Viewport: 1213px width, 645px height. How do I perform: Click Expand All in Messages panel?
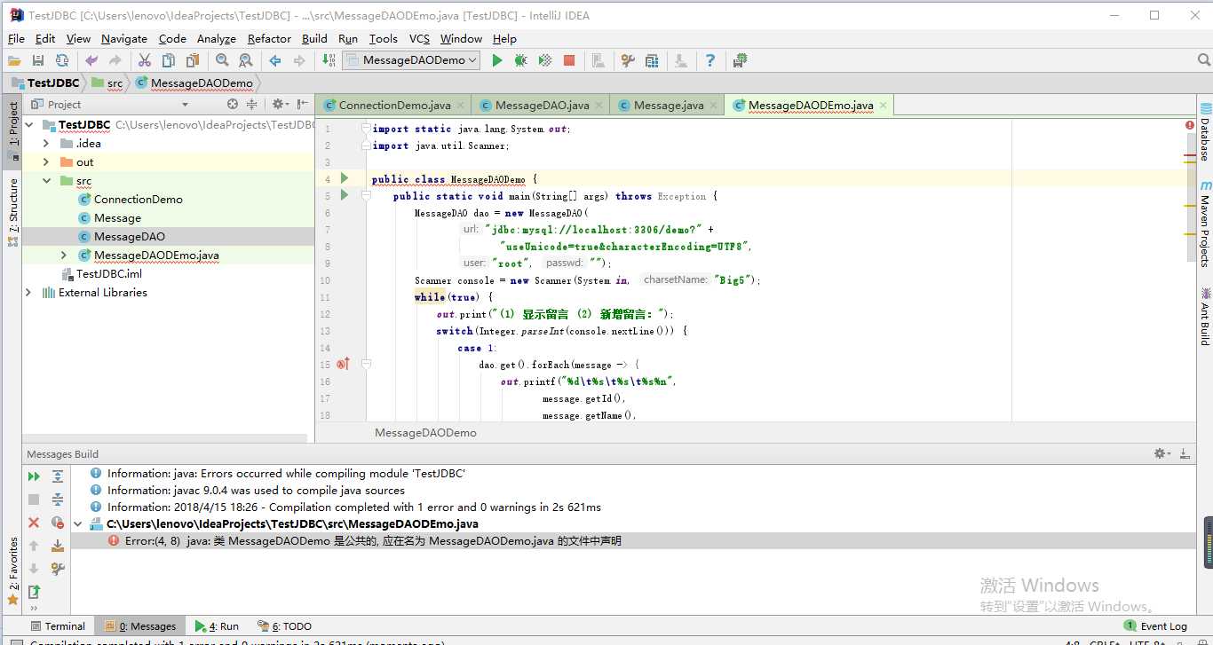[58, 476]
